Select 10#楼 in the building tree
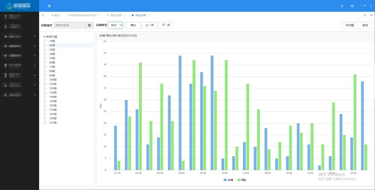This screenshot has height=190, width=375. coord(52,80)
